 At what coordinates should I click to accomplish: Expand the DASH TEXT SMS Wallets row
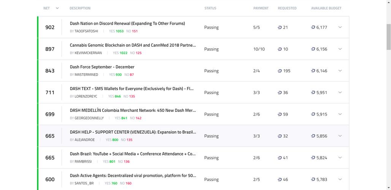(340, 92)
